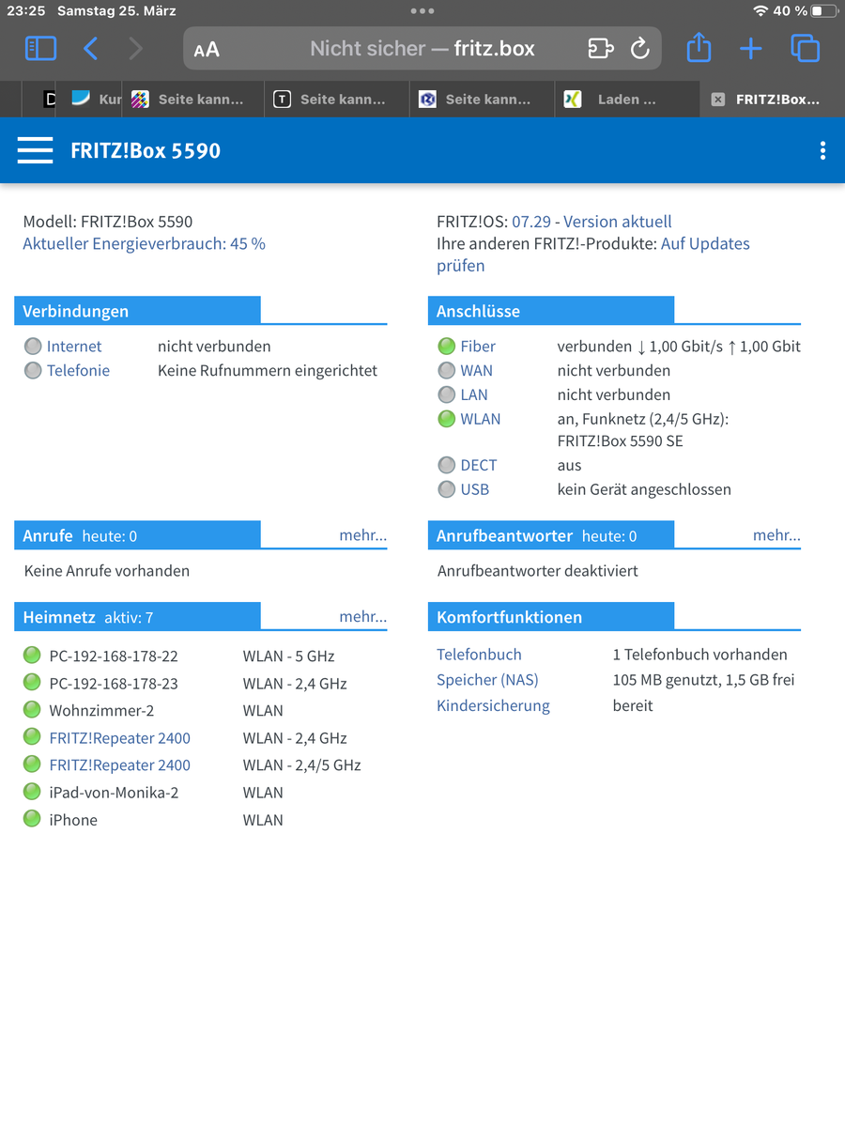Open Safari extensions icon in address bar
Screen dimensions: 845x1127
coord(600,48)
